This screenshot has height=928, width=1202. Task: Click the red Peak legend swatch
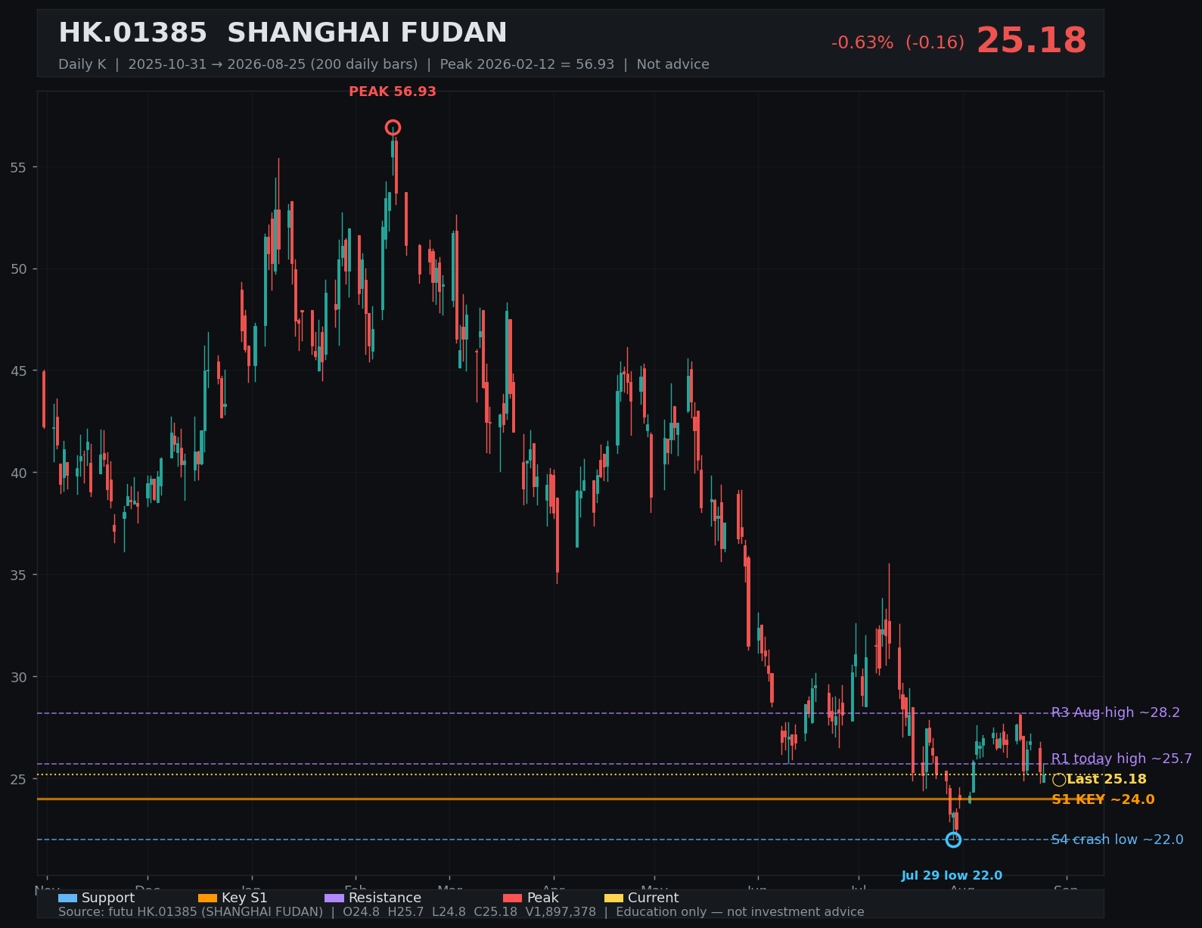pyautogui.click(x=512, y=898)
